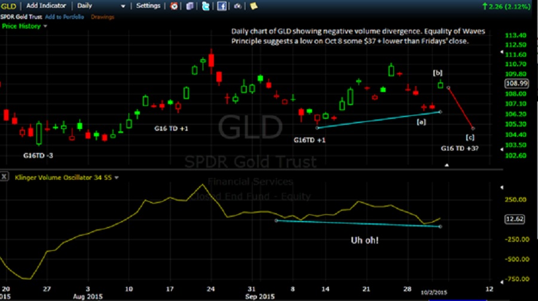
Task: Share chart via the Facebook icon
Action: (222, 6)
